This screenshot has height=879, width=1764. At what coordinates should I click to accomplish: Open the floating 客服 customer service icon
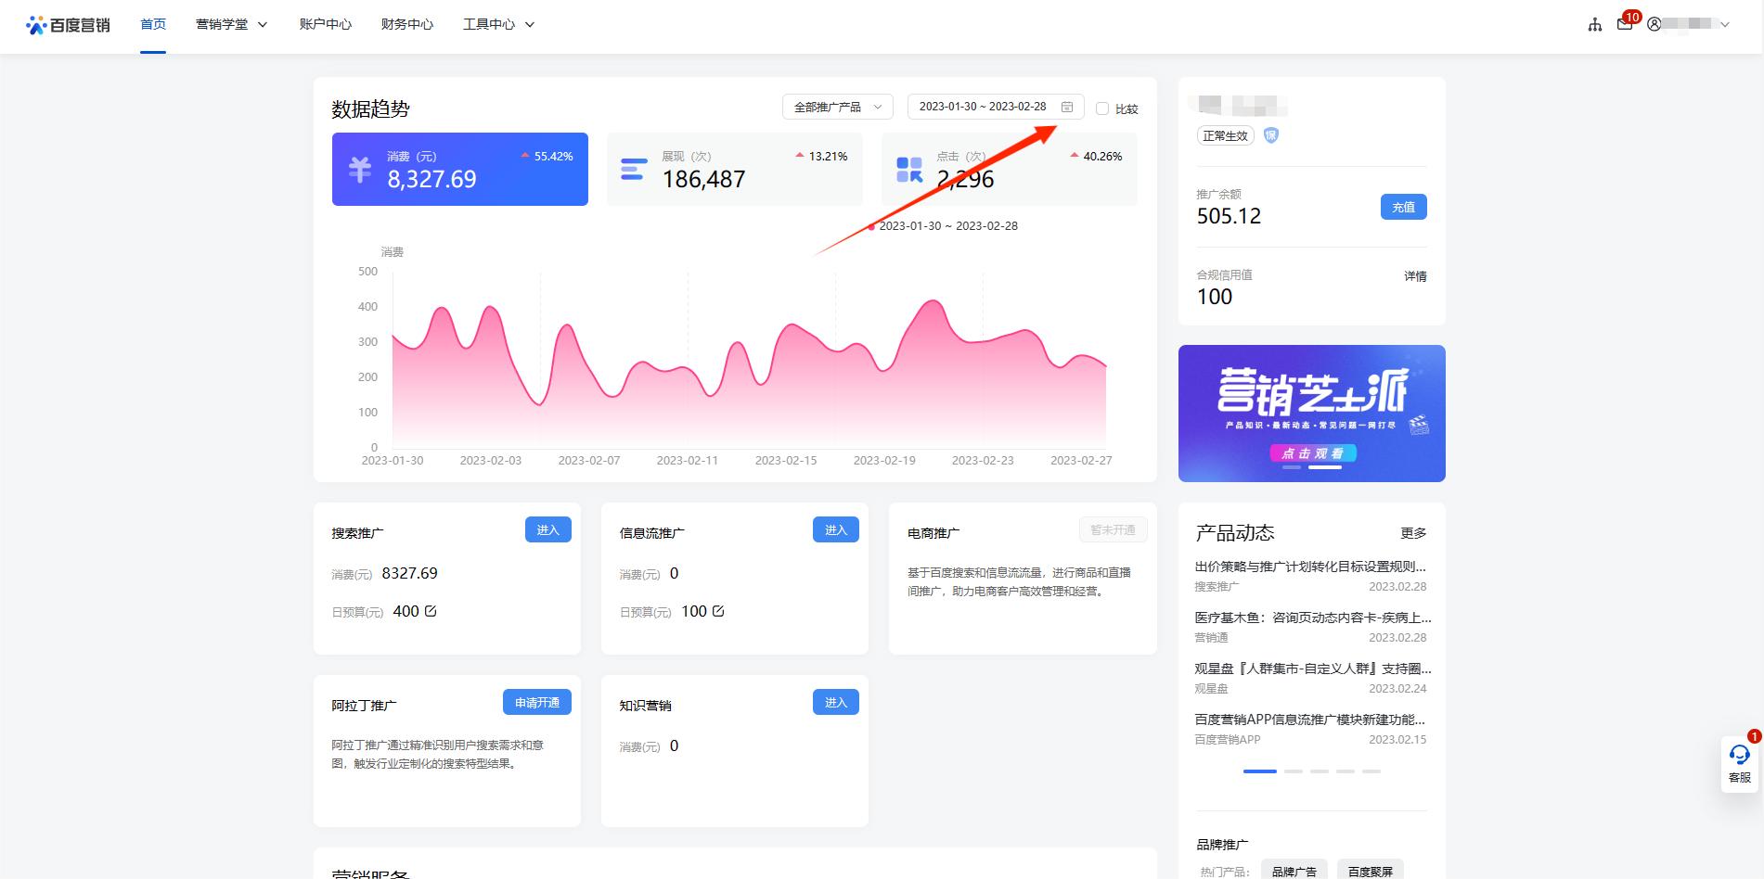pyautogui.click(x=1740, y=758)
